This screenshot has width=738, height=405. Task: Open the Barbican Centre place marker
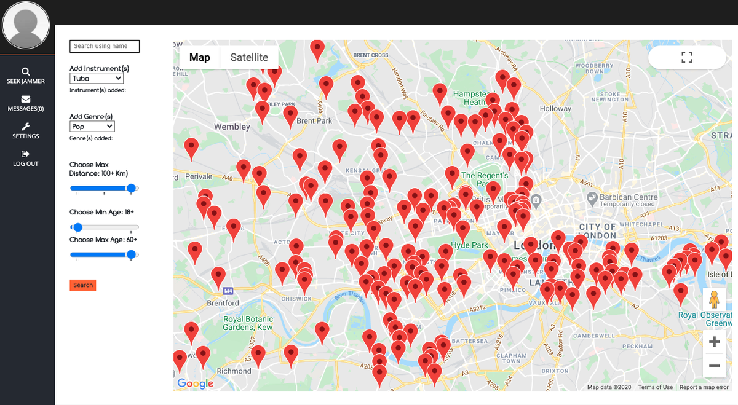592,198
